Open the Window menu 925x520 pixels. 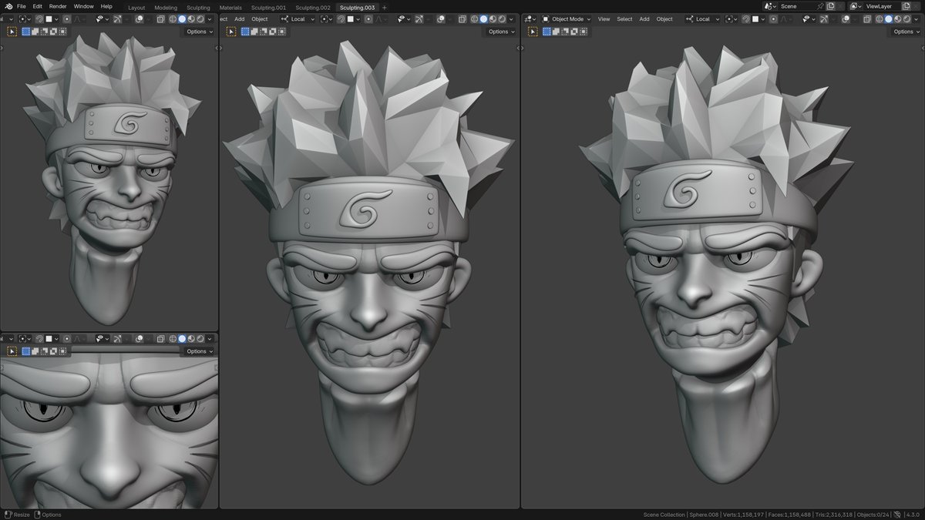(x=84, y=6)
